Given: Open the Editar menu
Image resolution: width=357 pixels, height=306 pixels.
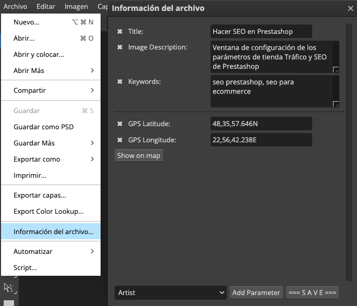Looking at the screenshot, I should (x=46, y=7).
